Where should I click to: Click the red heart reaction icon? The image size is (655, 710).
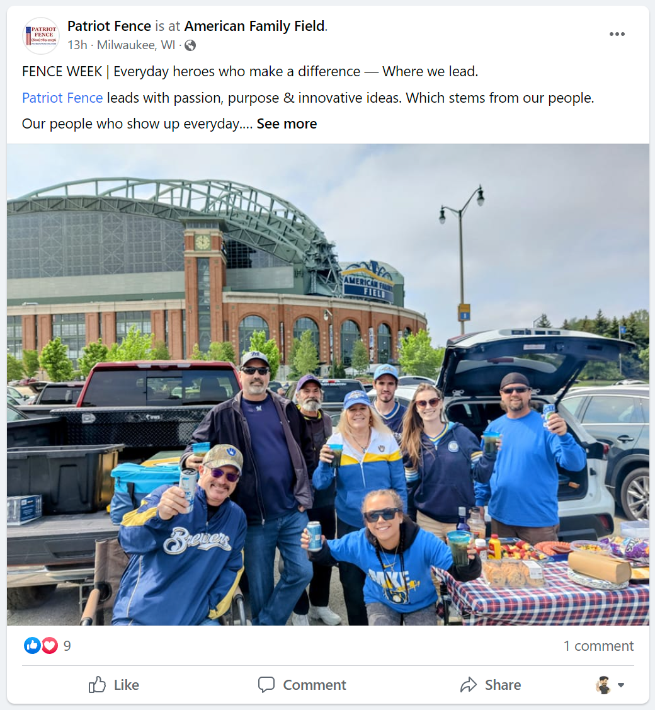[50, 645]
